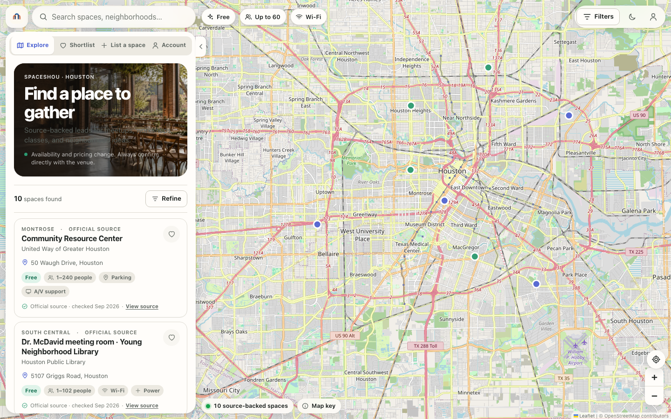
Task: Select the green marker near Houston Heights
Action: coord(411,106)
